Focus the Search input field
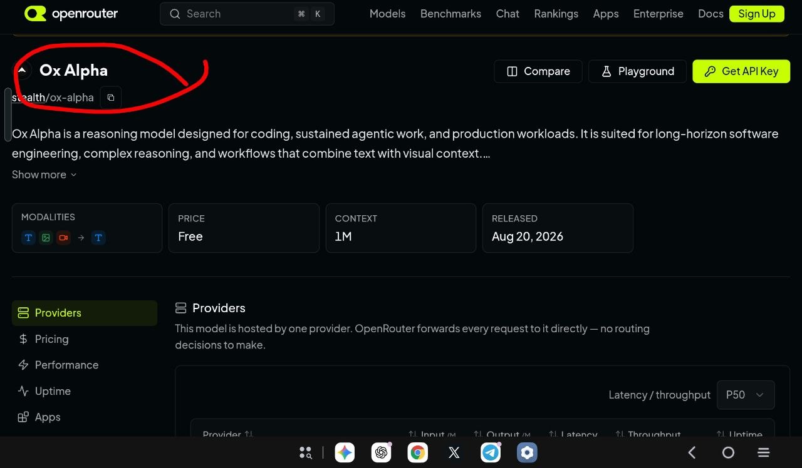The image size is (802, 468). [247, 14]
